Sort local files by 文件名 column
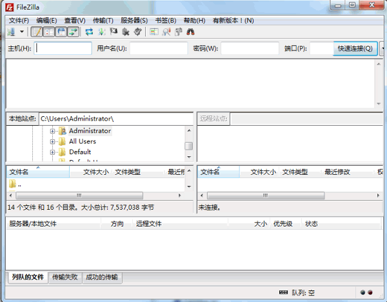387x302 pixels. [x=38, y=172]
